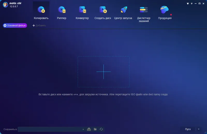
Task: Select ISO image output icon
Action: 89,129
